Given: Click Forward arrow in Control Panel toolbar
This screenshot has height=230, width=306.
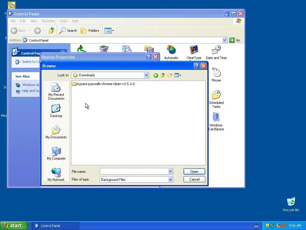Looking at the screenshot, I should (37, 31).
